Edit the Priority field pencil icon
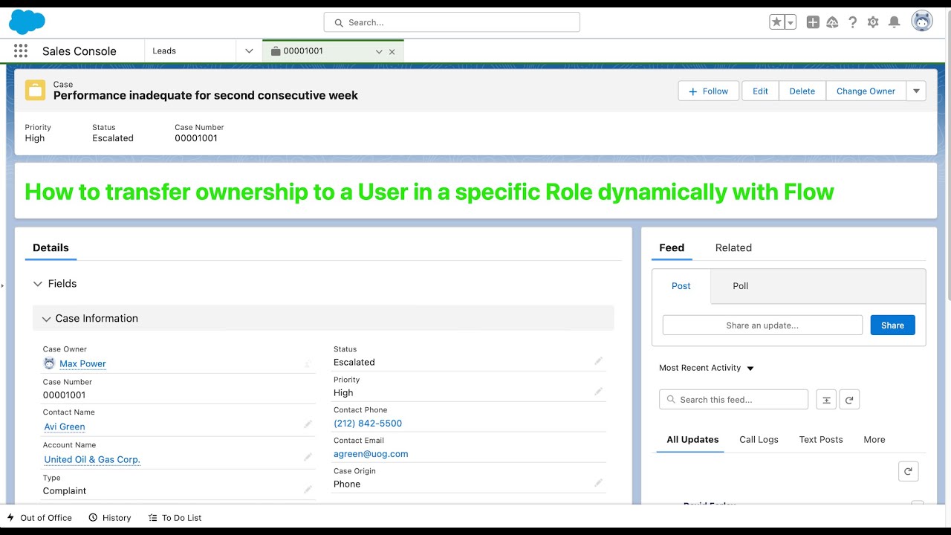The image size is (951, 535). point(598,392)
